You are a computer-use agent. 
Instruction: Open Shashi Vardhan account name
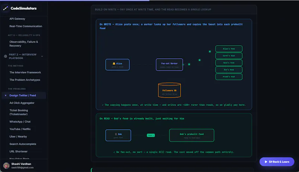(x=21, y=164)
